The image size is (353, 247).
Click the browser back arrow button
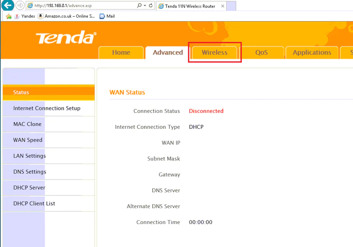[x=8, y=5]
